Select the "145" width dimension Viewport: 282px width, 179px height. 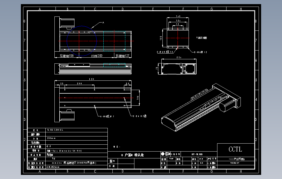pyautogui.click(x=178, y=16)
